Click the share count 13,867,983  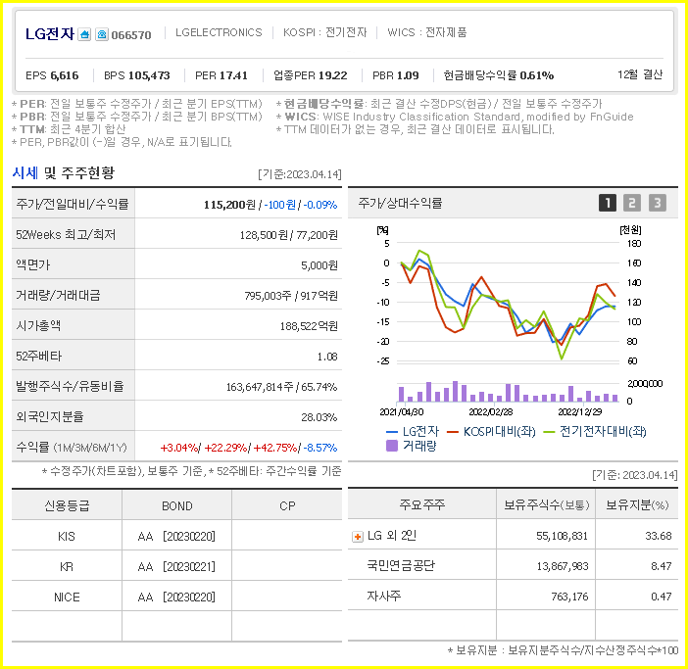[563, 566]
